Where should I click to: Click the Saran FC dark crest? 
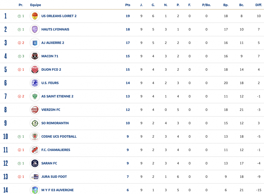[x=35, y=163]
